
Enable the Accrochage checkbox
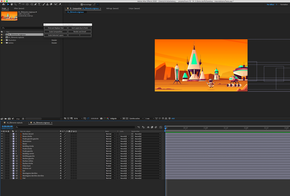pos(82,4)
